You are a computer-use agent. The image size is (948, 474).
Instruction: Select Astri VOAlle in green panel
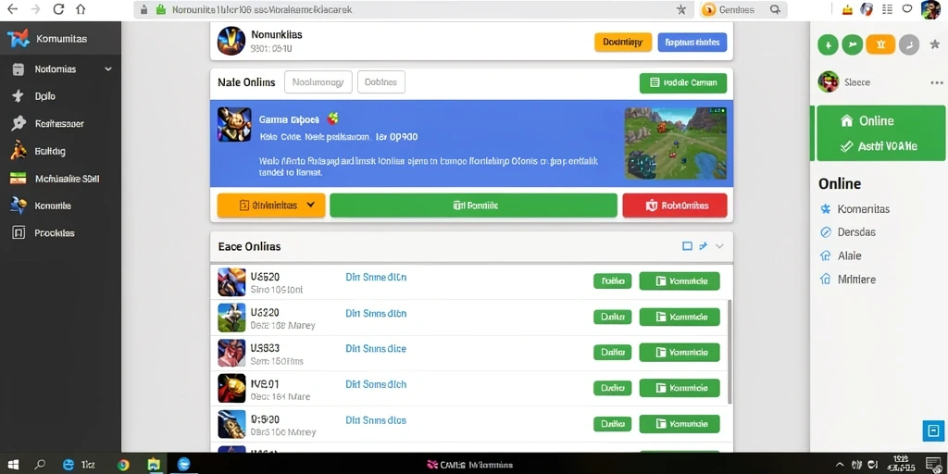[x=878, y=146]
